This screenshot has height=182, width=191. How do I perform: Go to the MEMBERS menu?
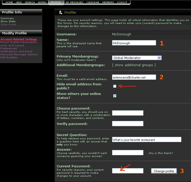click(108, 2)
